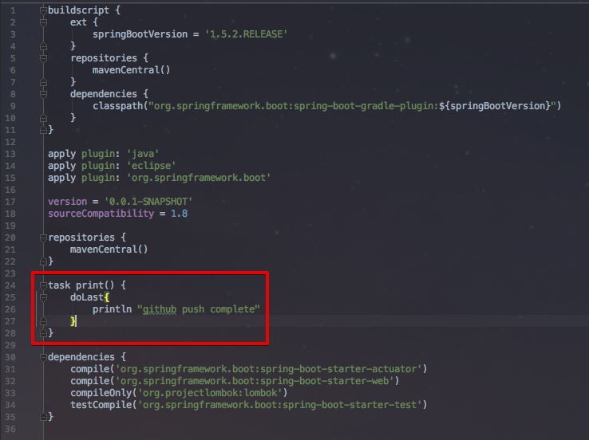Click task print() declaration

pos(81,285)
